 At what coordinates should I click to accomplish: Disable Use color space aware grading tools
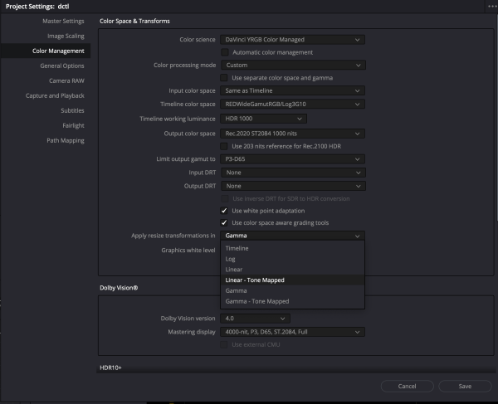(225, 222)
